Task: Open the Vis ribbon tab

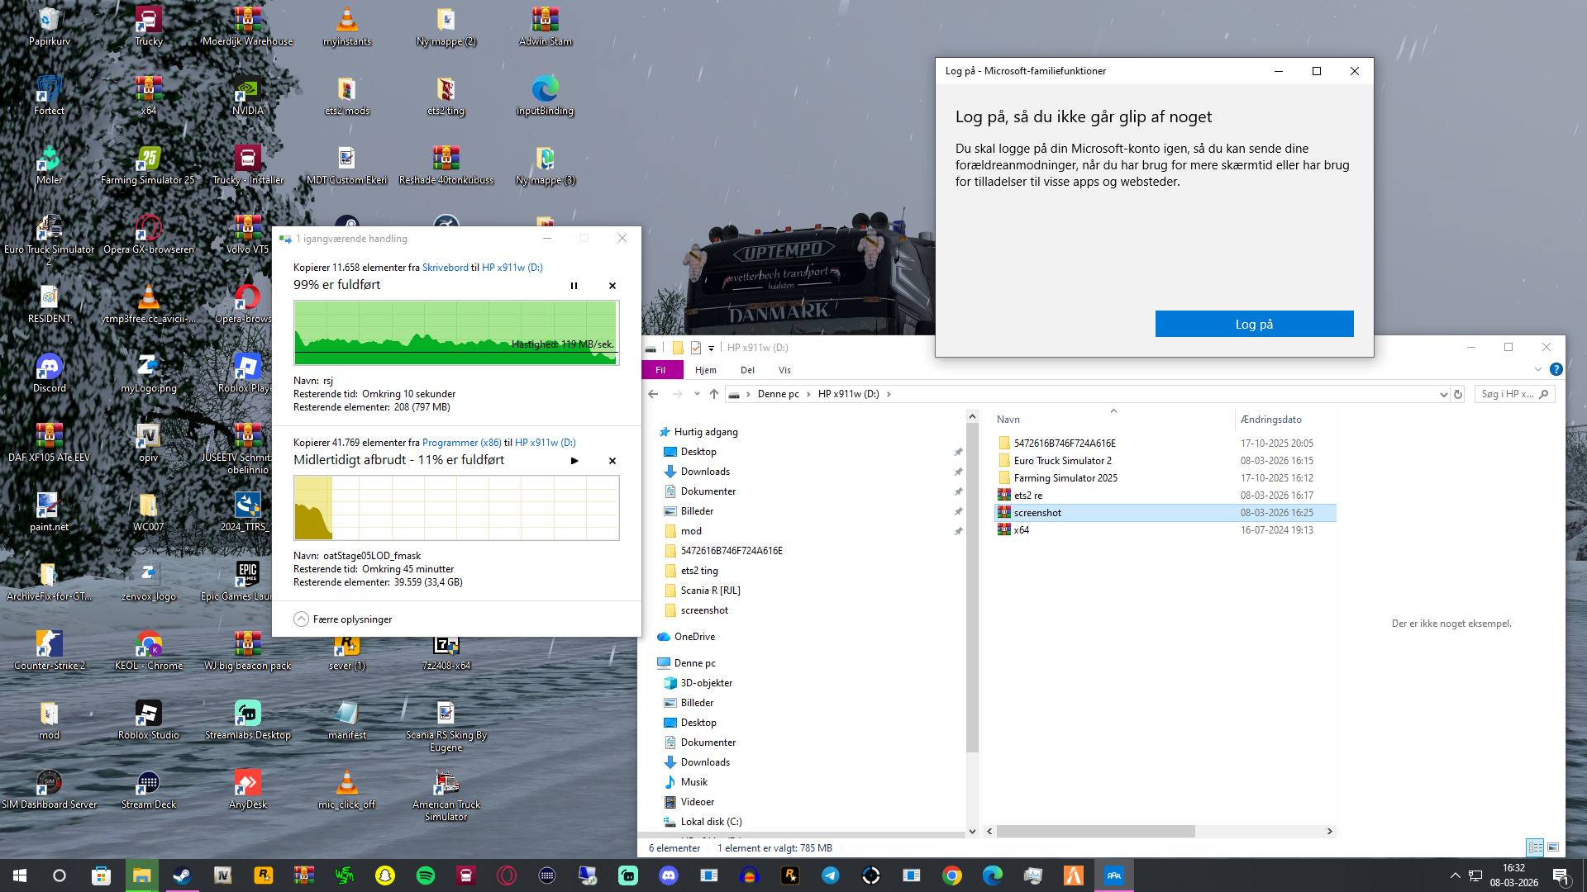Action: (x=784, y=370)
